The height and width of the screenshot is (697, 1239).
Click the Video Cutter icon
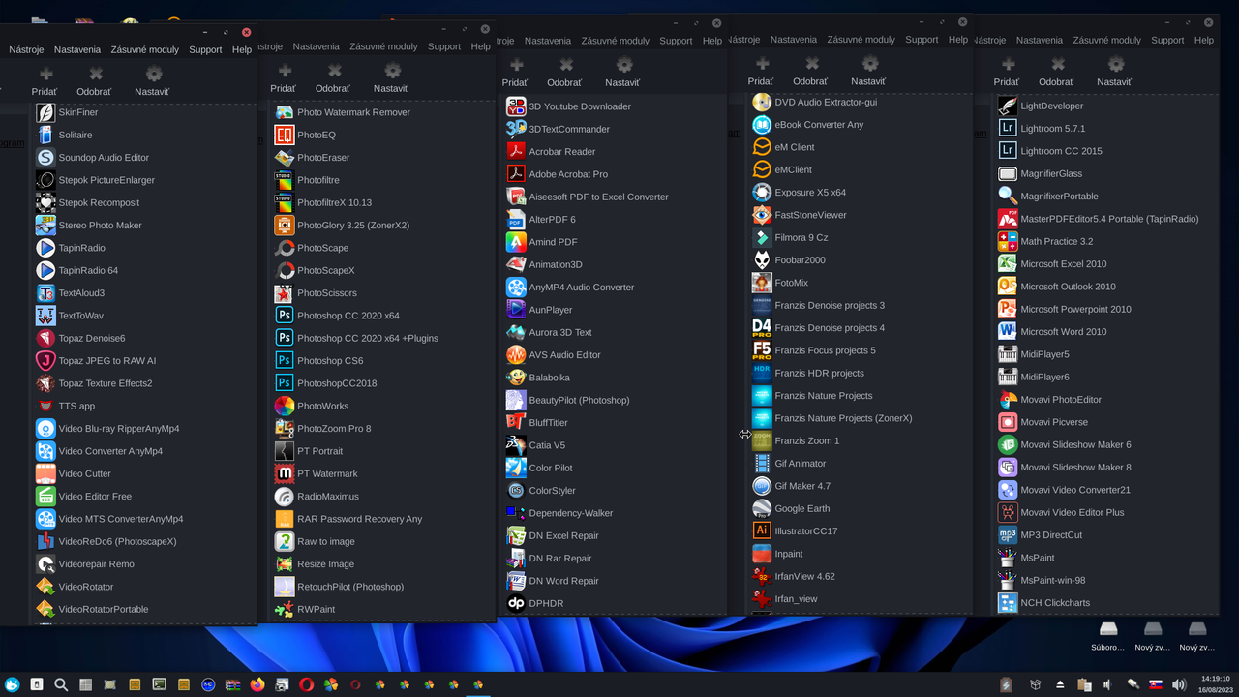pyautogui.click(x=45, y=473)
